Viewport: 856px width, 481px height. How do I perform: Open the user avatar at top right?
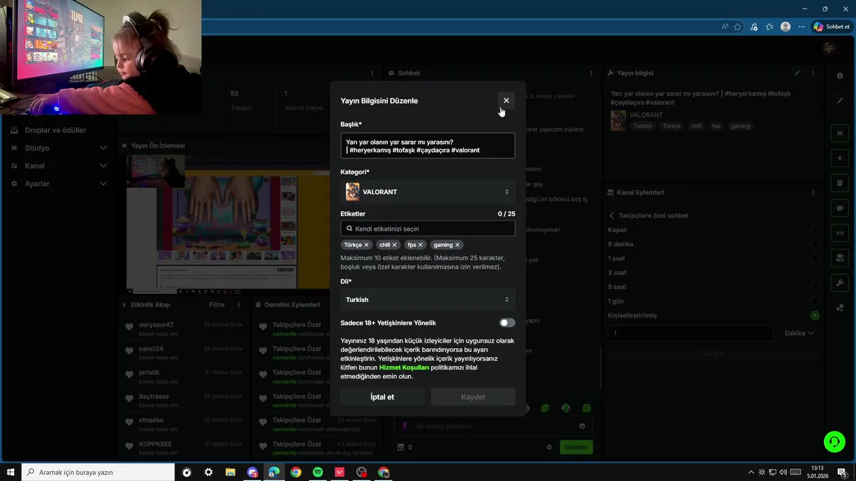click(x=830, y=48)
